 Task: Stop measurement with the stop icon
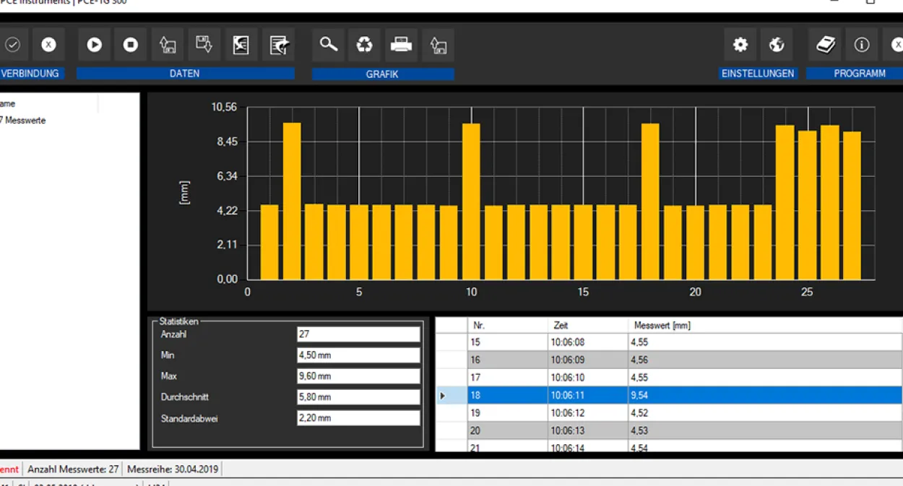click(x=131, y=45)
